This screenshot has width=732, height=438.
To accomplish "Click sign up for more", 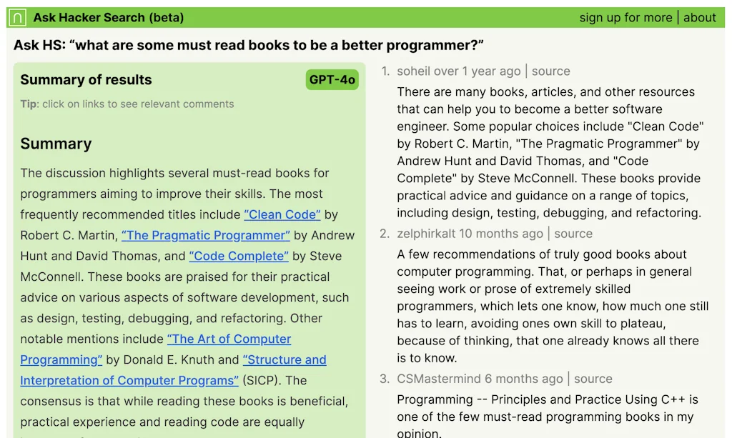I will point(625,17).
